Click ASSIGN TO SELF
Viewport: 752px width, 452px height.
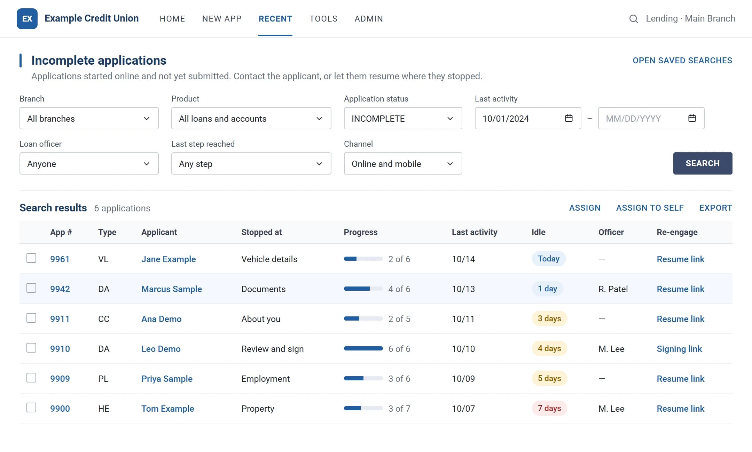tap(650, 208)
